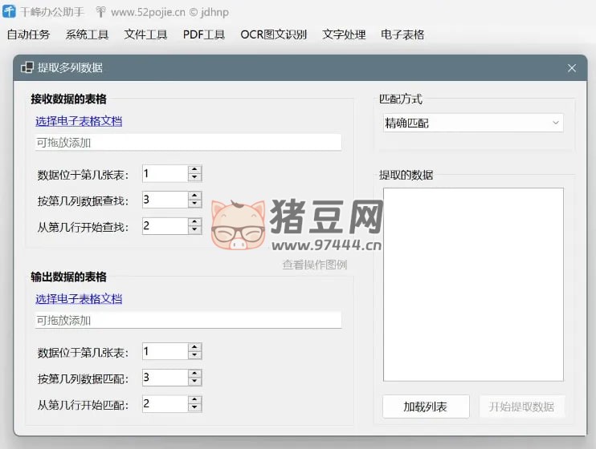Open the PDF工具 menu
Viewport: 596px width, 449px height.
click(204, 34)
